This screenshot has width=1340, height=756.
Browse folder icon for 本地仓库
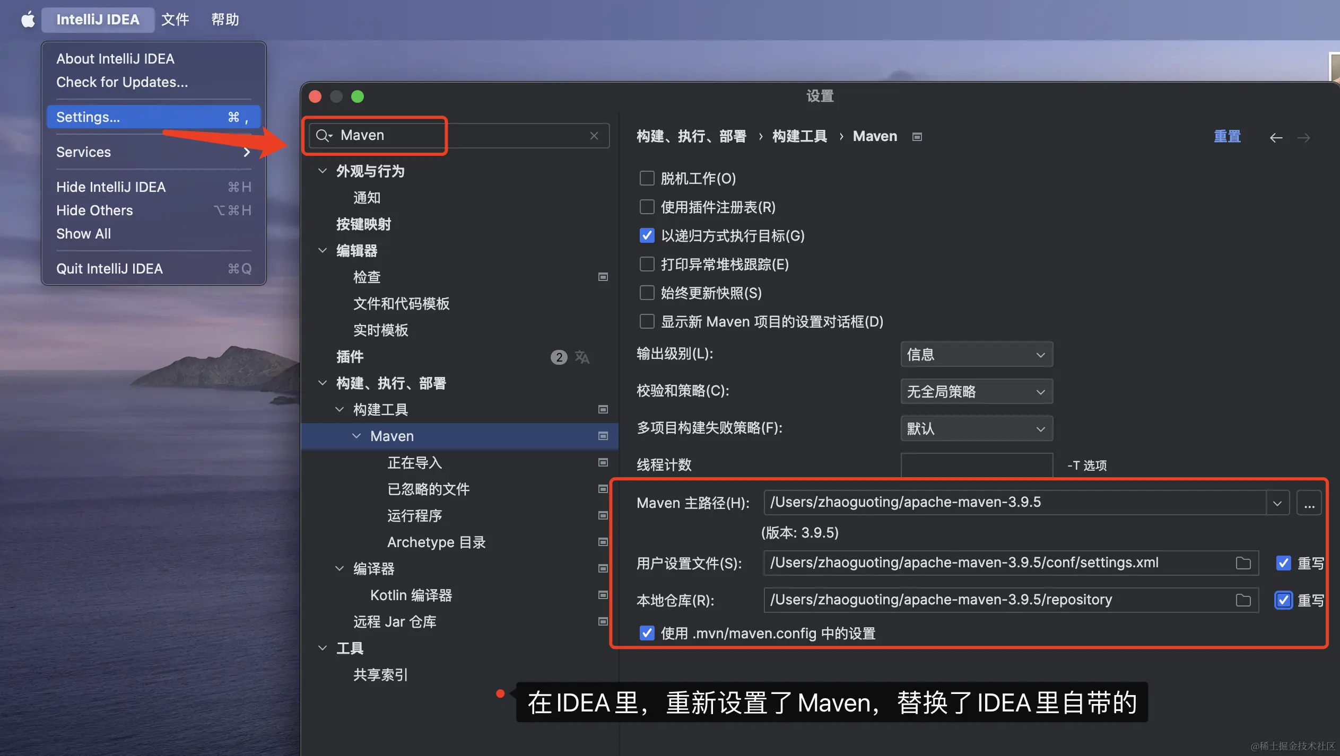[x=1243, y=600]
